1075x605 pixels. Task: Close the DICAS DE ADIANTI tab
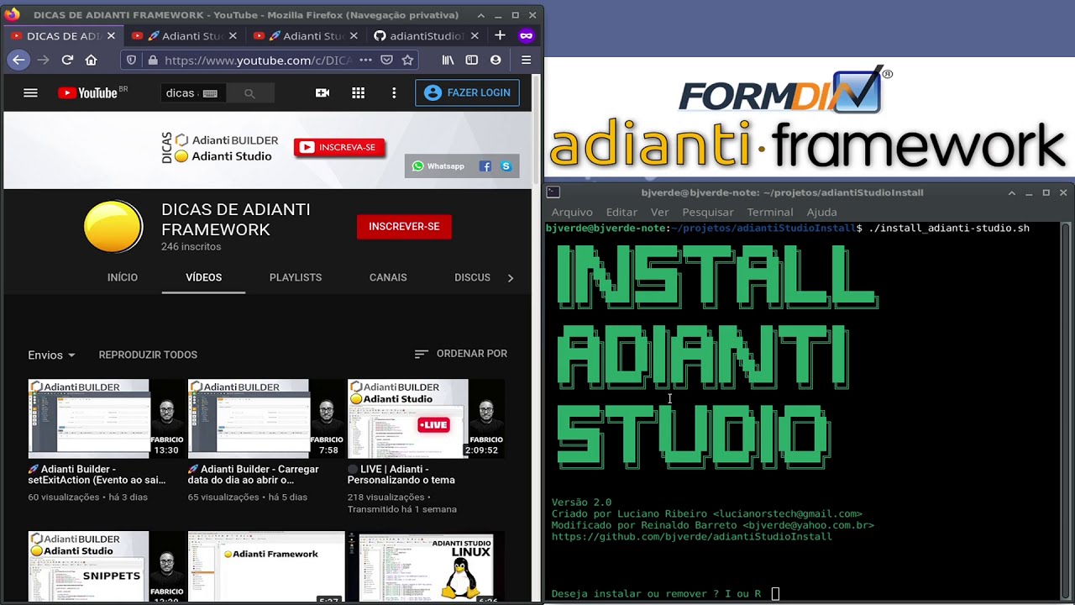click(x=112, y=35)
